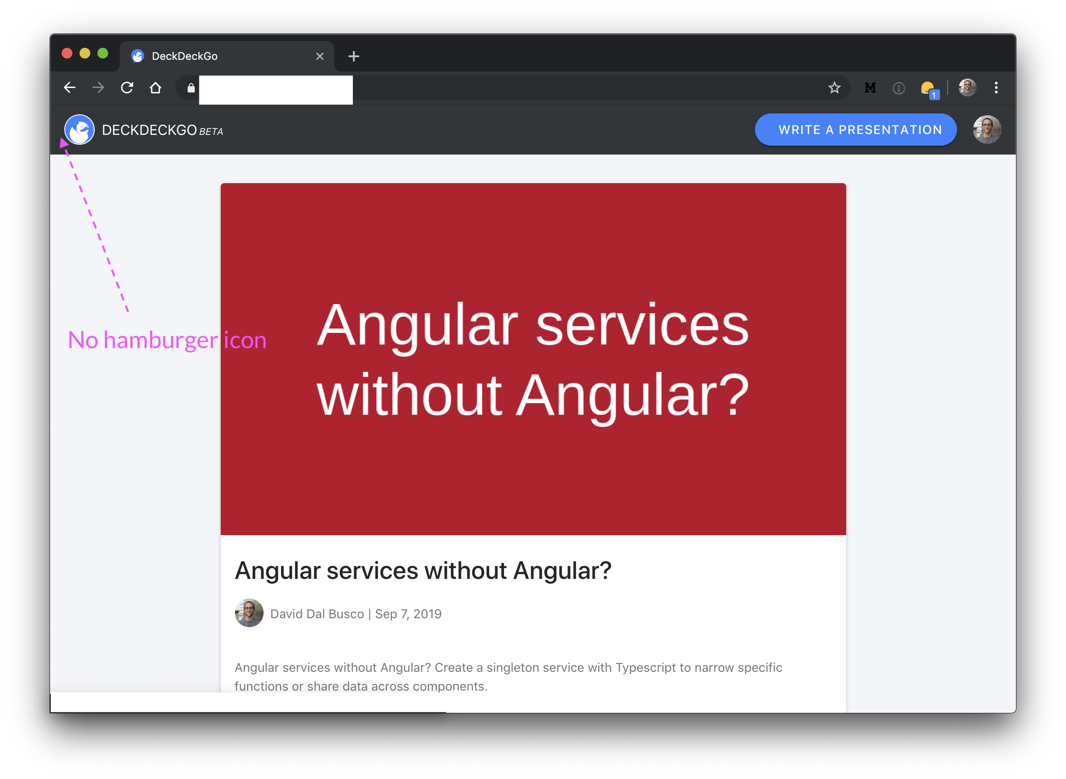Click David Dal Busco's author avatar
The width and height of the screenshot is (1066, 779).
249,613
